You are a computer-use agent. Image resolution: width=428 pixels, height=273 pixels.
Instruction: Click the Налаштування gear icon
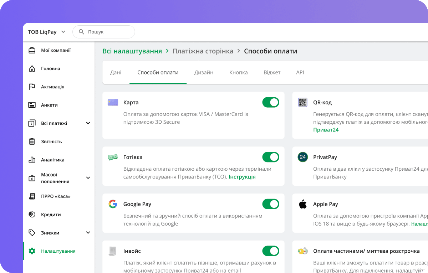[x=32, y=251]
